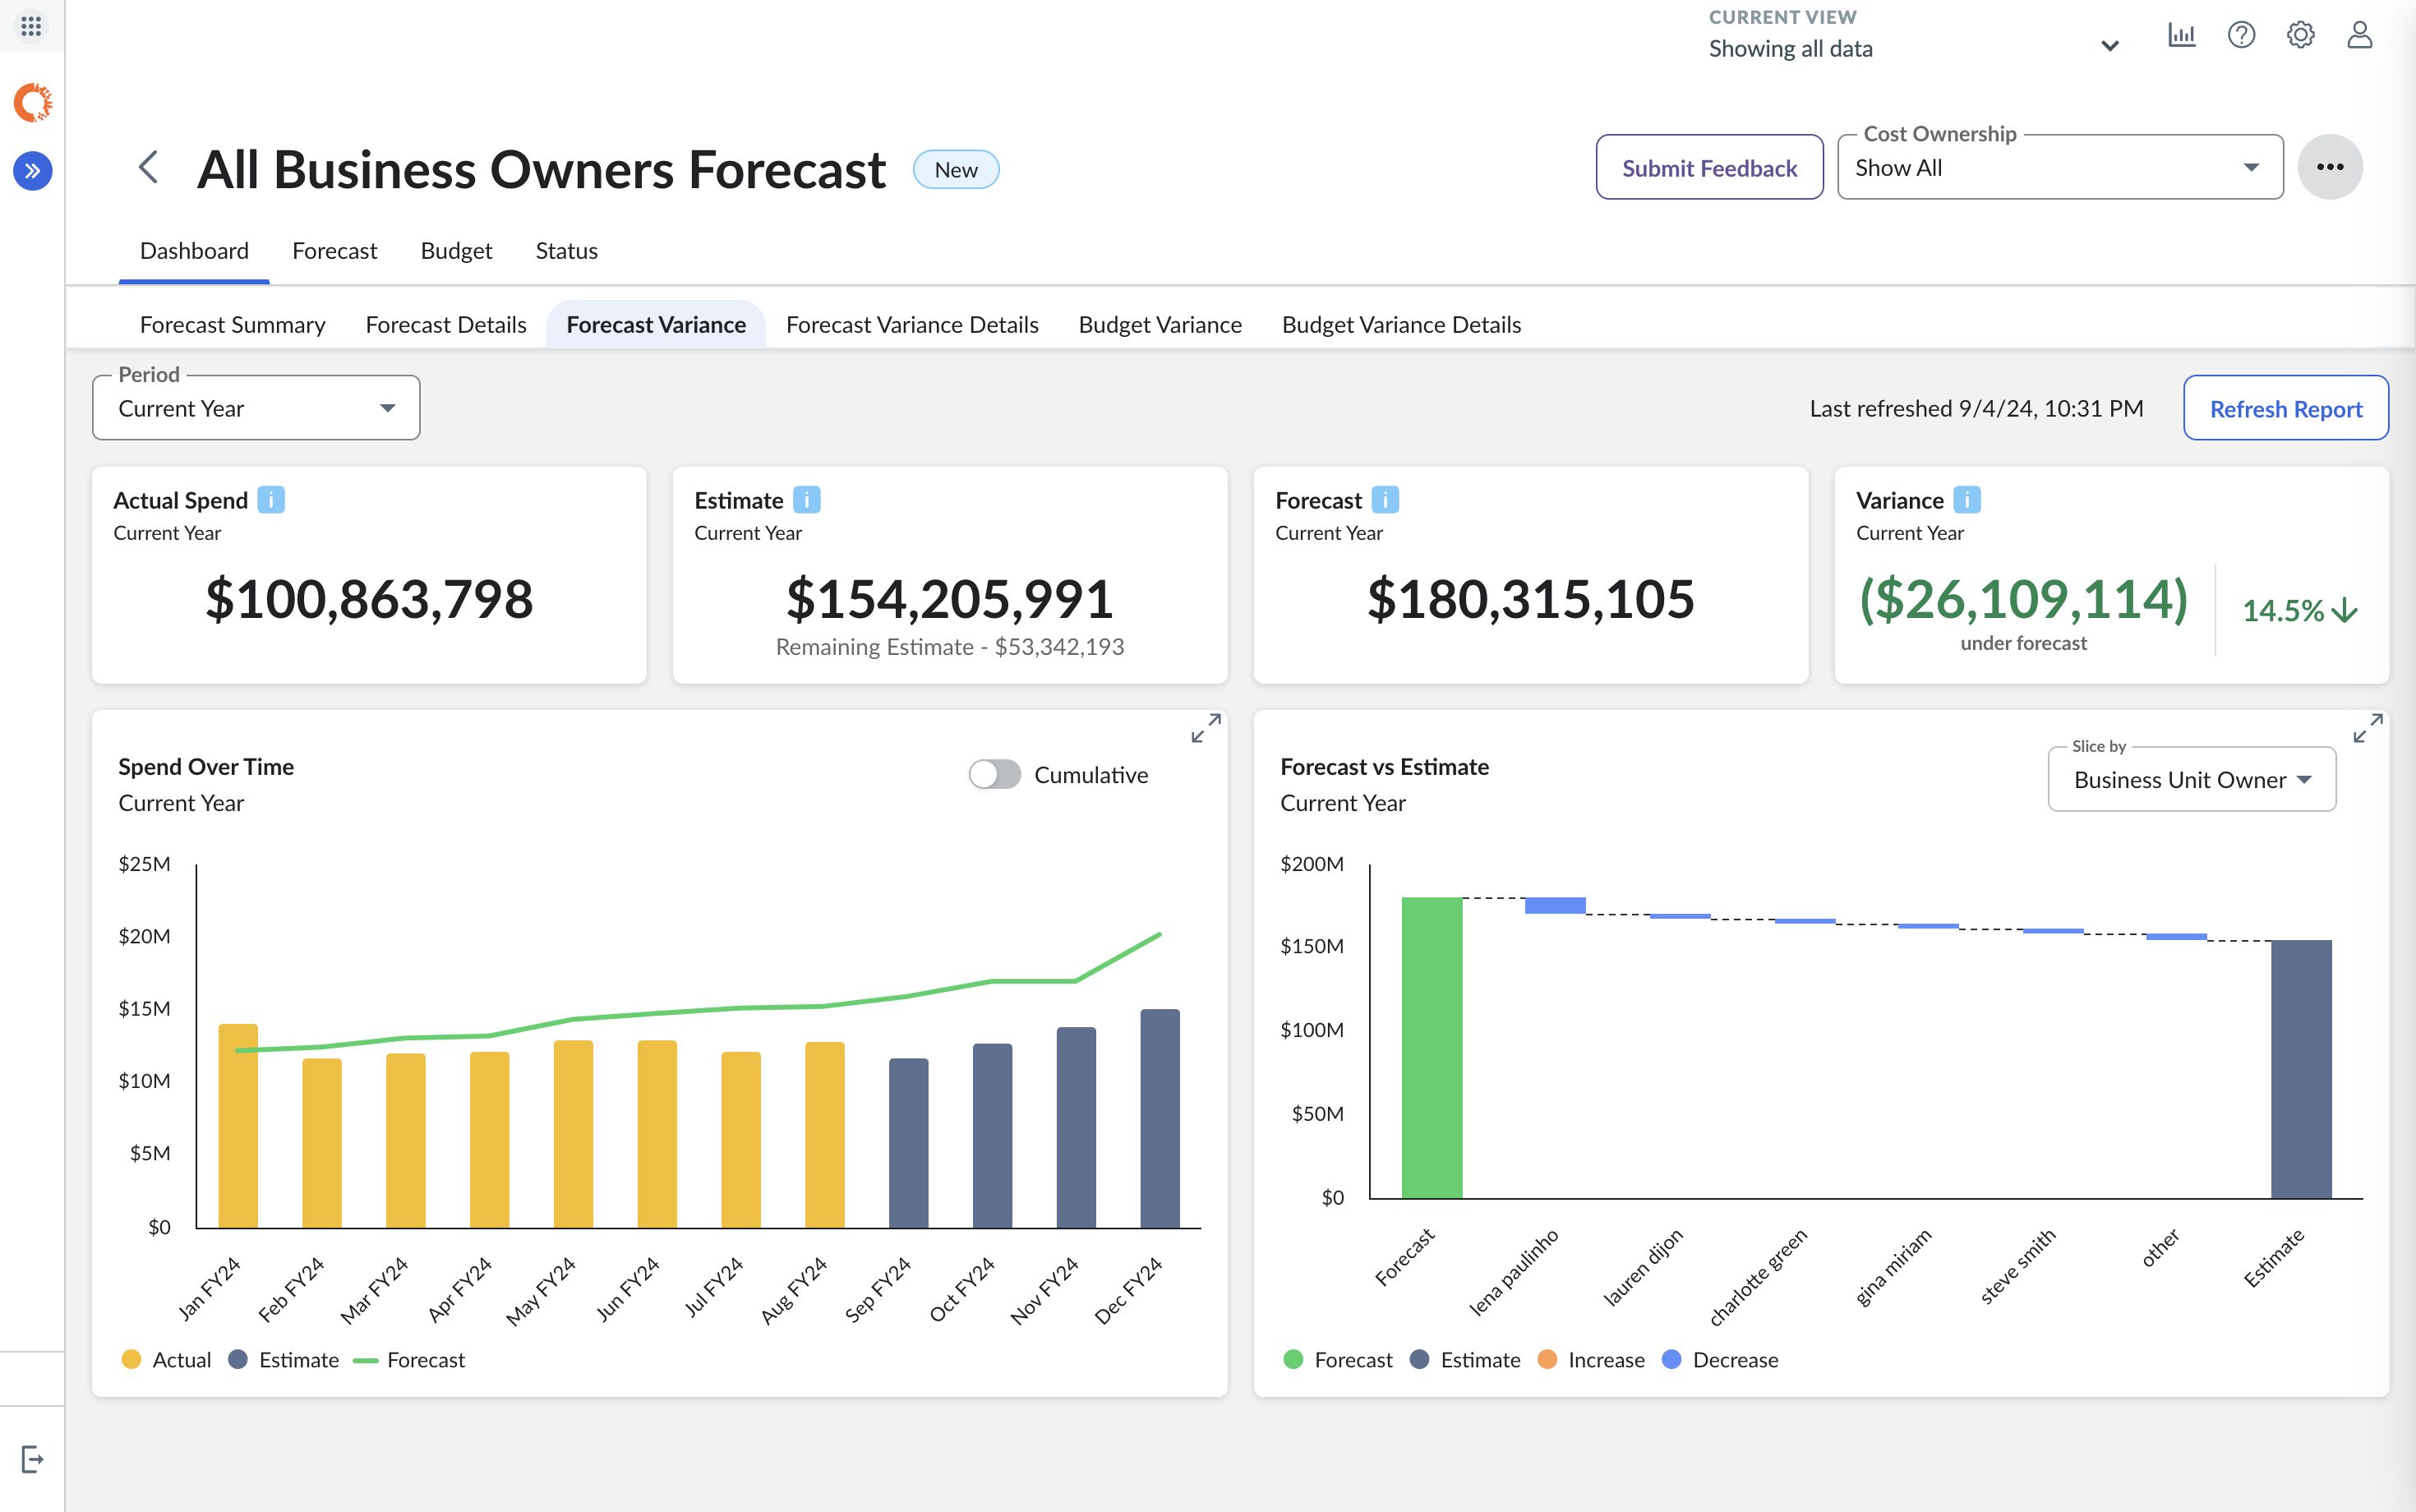Open the Forecast Variance Details tab
This screenshot has height=1512, width=2416.
[912, 325]
